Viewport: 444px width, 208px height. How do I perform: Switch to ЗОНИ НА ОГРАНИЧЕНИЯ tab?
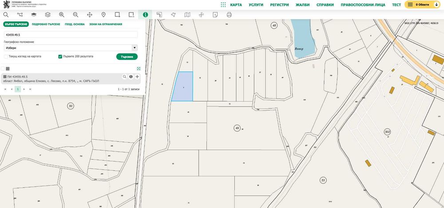click(x=106, y=24)
